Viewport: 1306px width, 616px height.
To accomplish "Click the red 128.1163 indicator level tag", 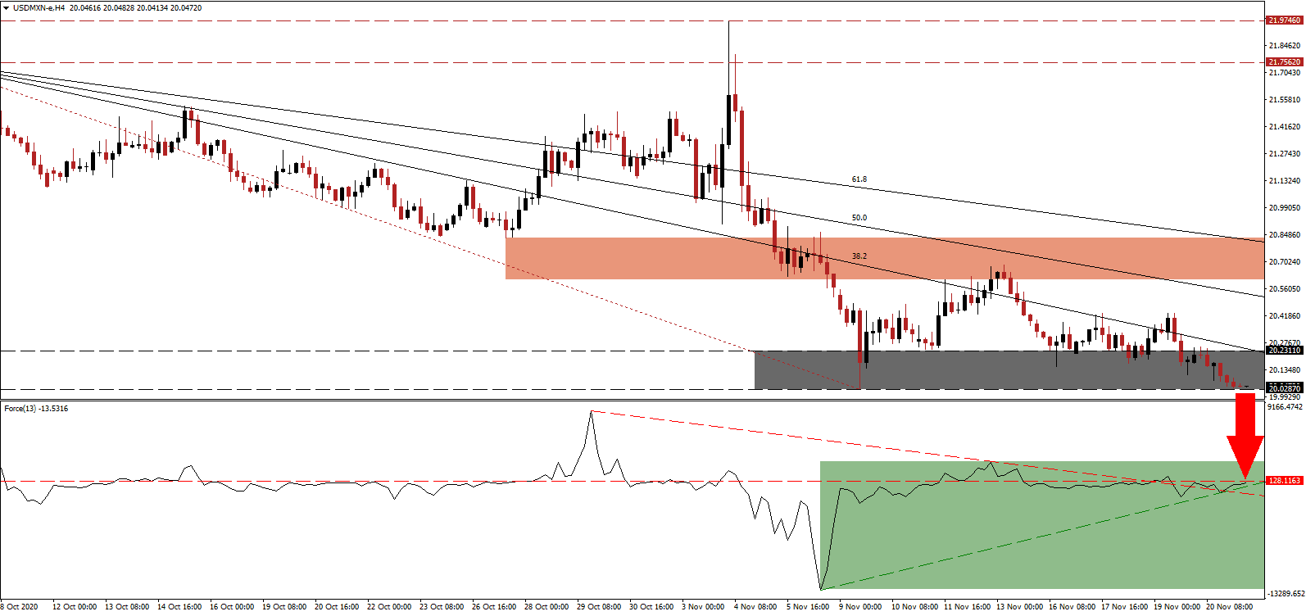I will tap(1284, 481).
